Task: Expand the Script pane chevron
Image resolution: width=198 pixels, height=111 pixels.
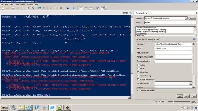Action: pos(131,13)
